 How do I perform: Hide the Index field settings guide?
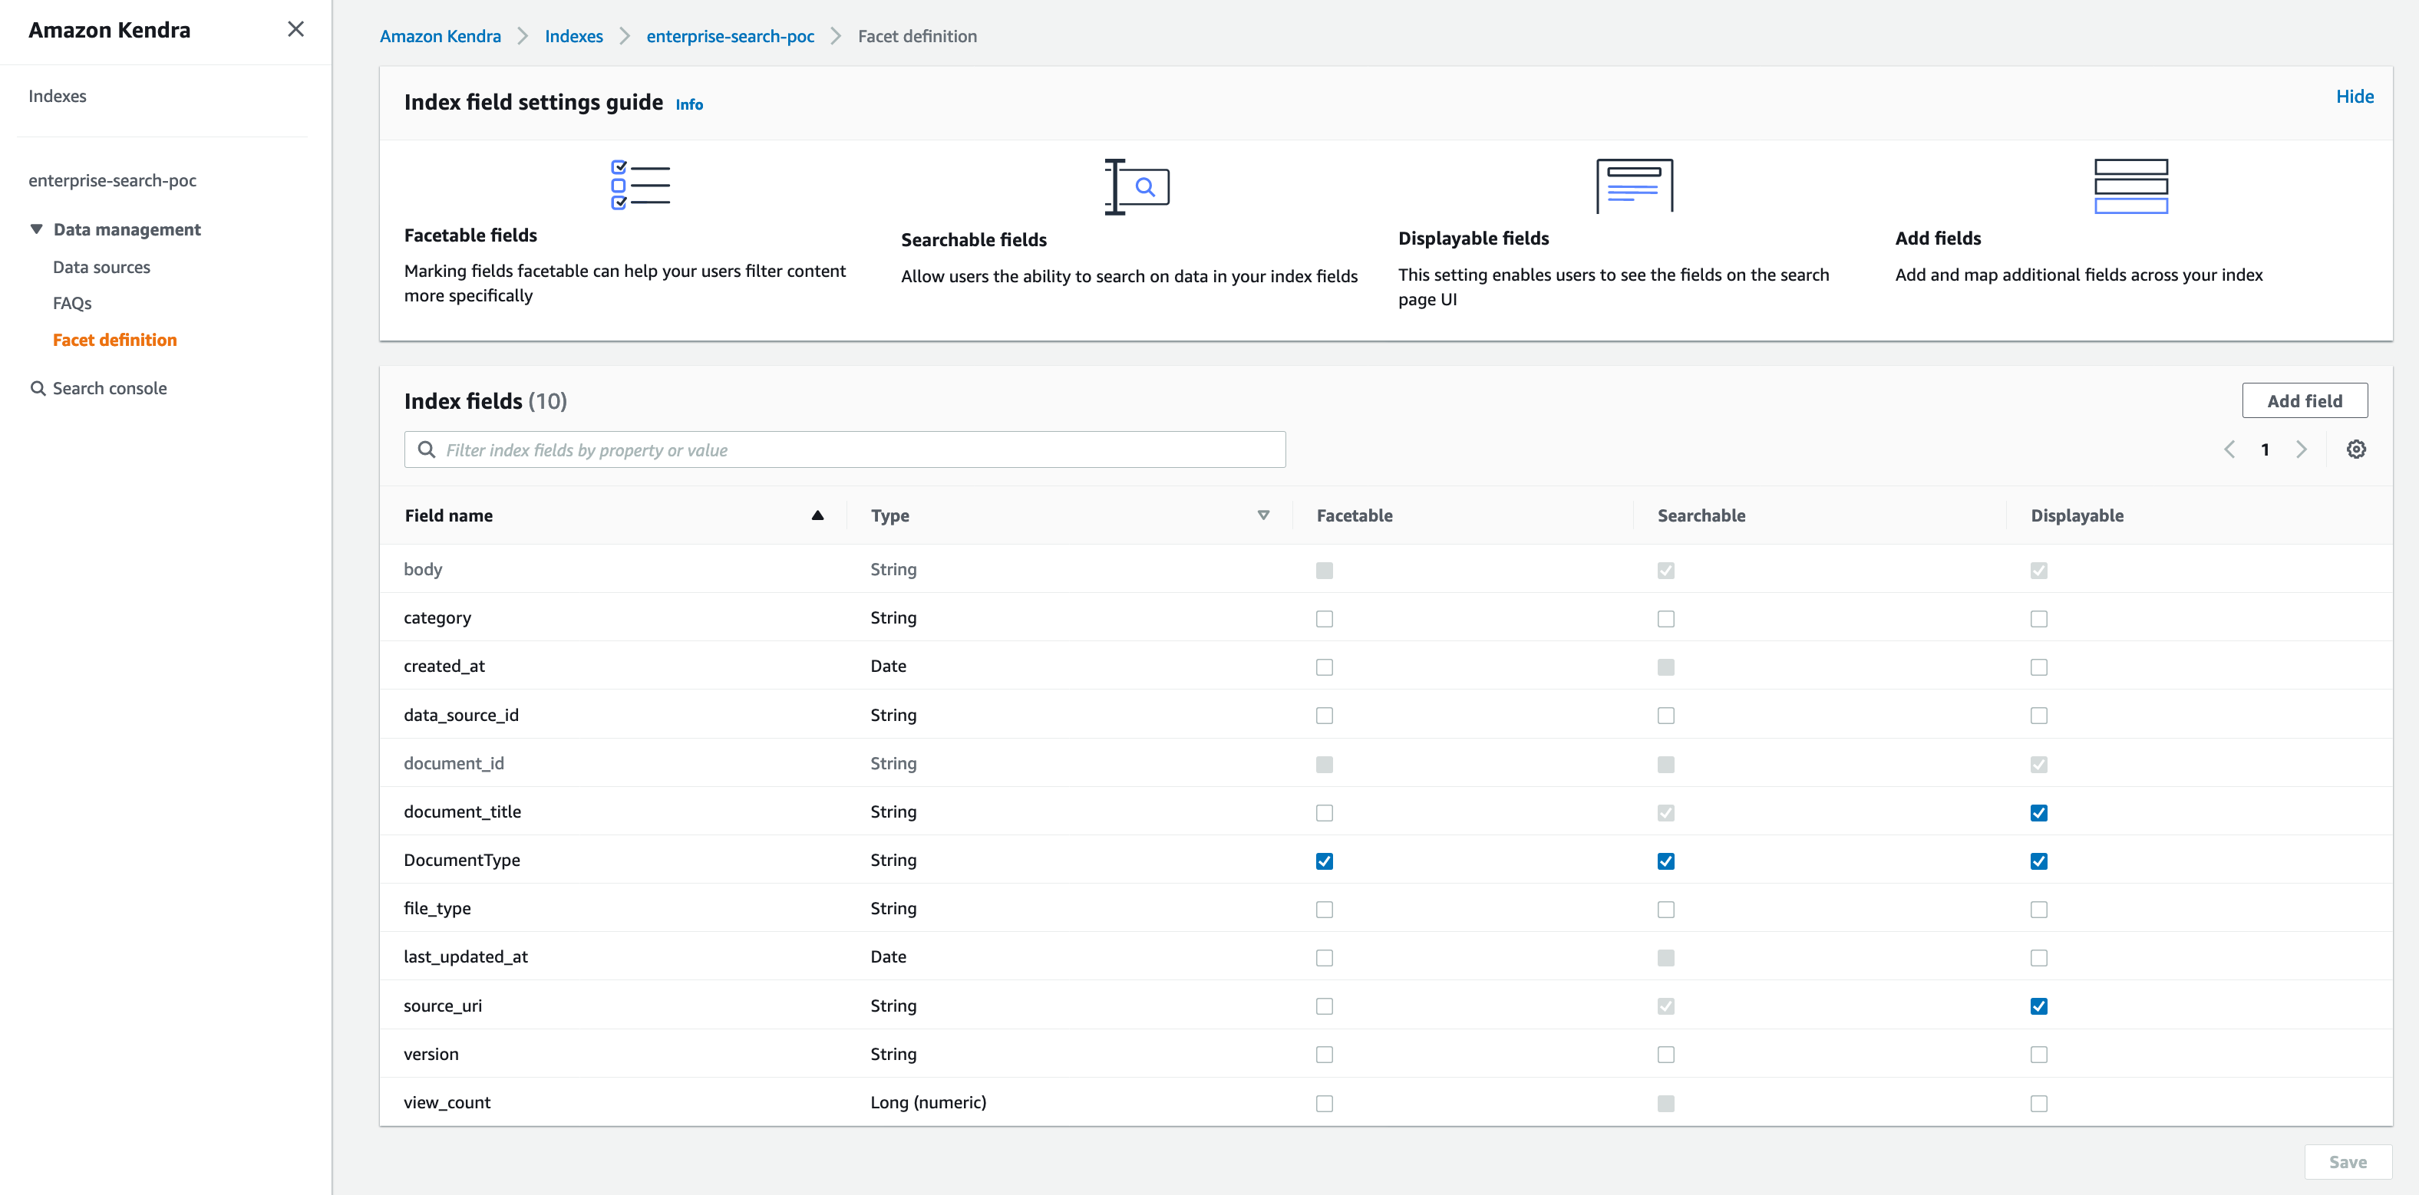[2355, 96]
